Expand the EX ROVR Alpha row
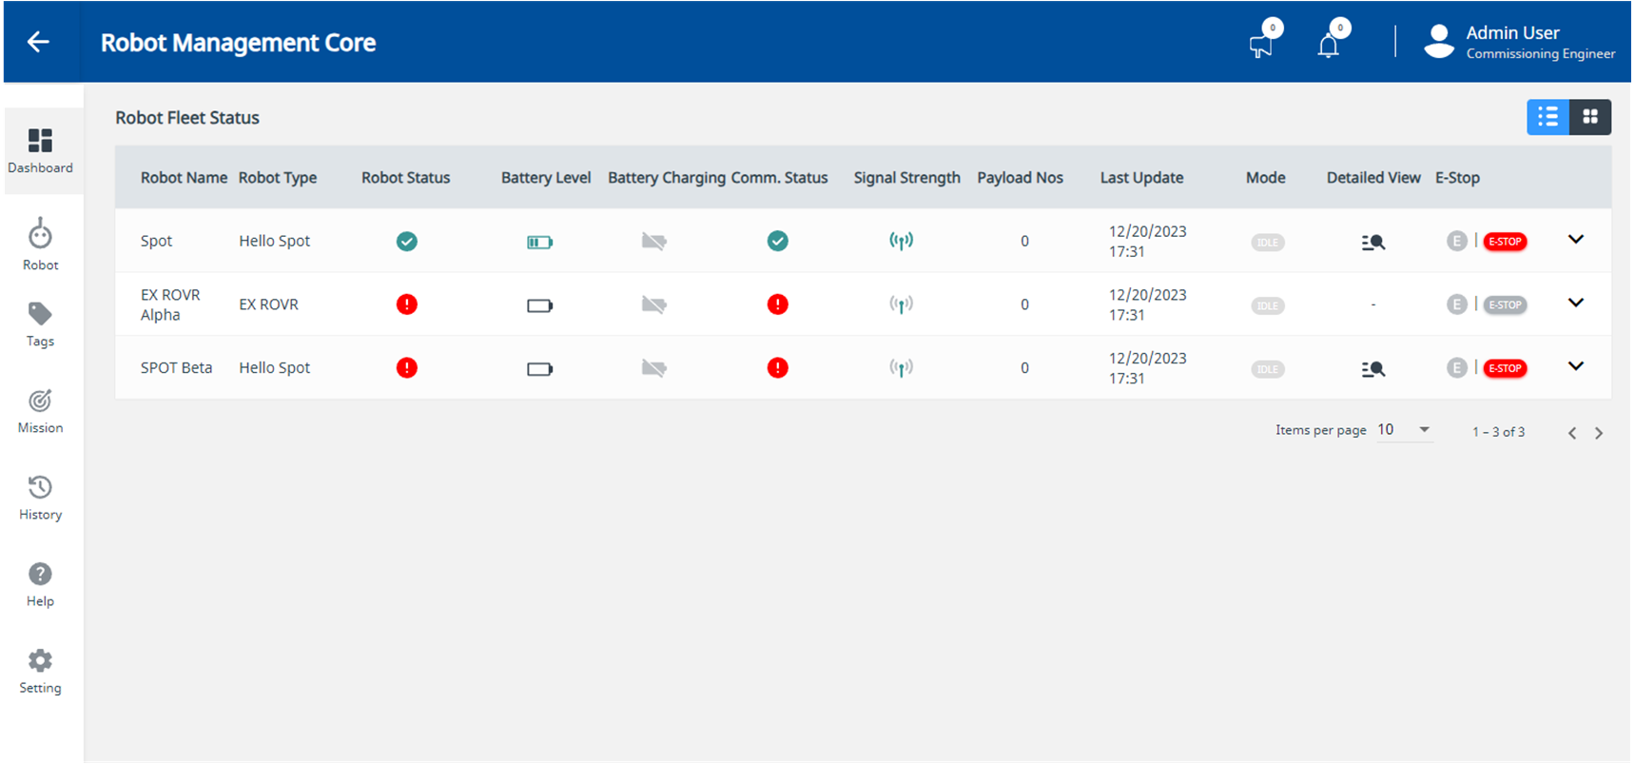This screenshot has height=764, width=1635. point(1575,304)
